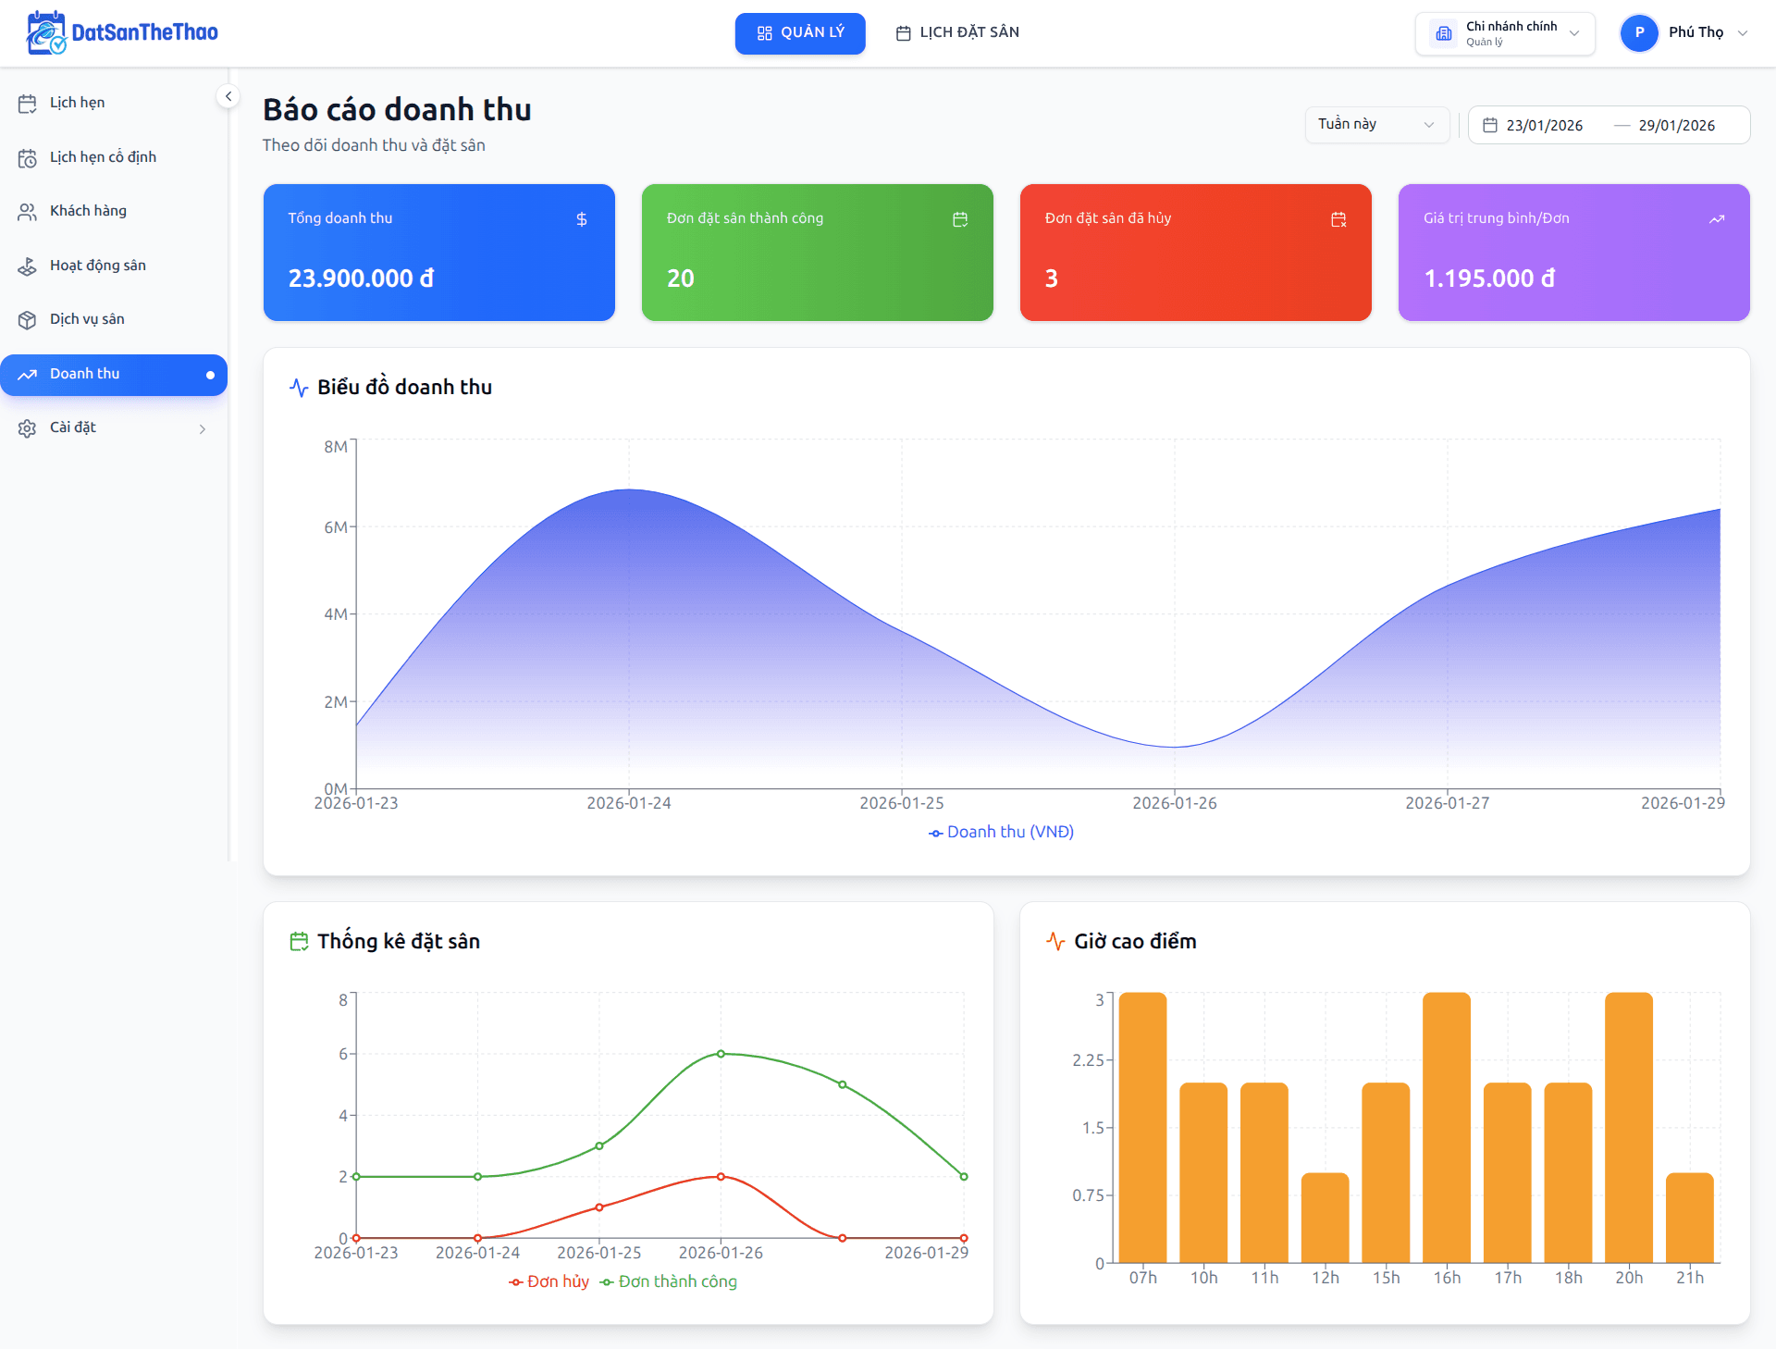Click the Quản lý button
The height and width of the screenshot is (1349, 1776).
click(800, 33)
